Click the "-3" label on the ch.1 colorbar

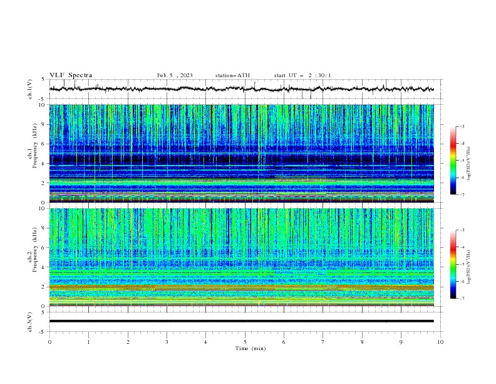[x=462, y=126]
